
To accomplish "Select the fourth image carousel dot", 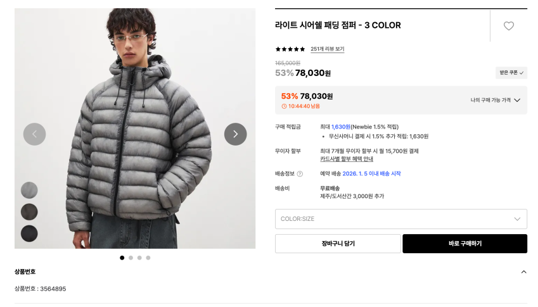I will pos(148,258).
